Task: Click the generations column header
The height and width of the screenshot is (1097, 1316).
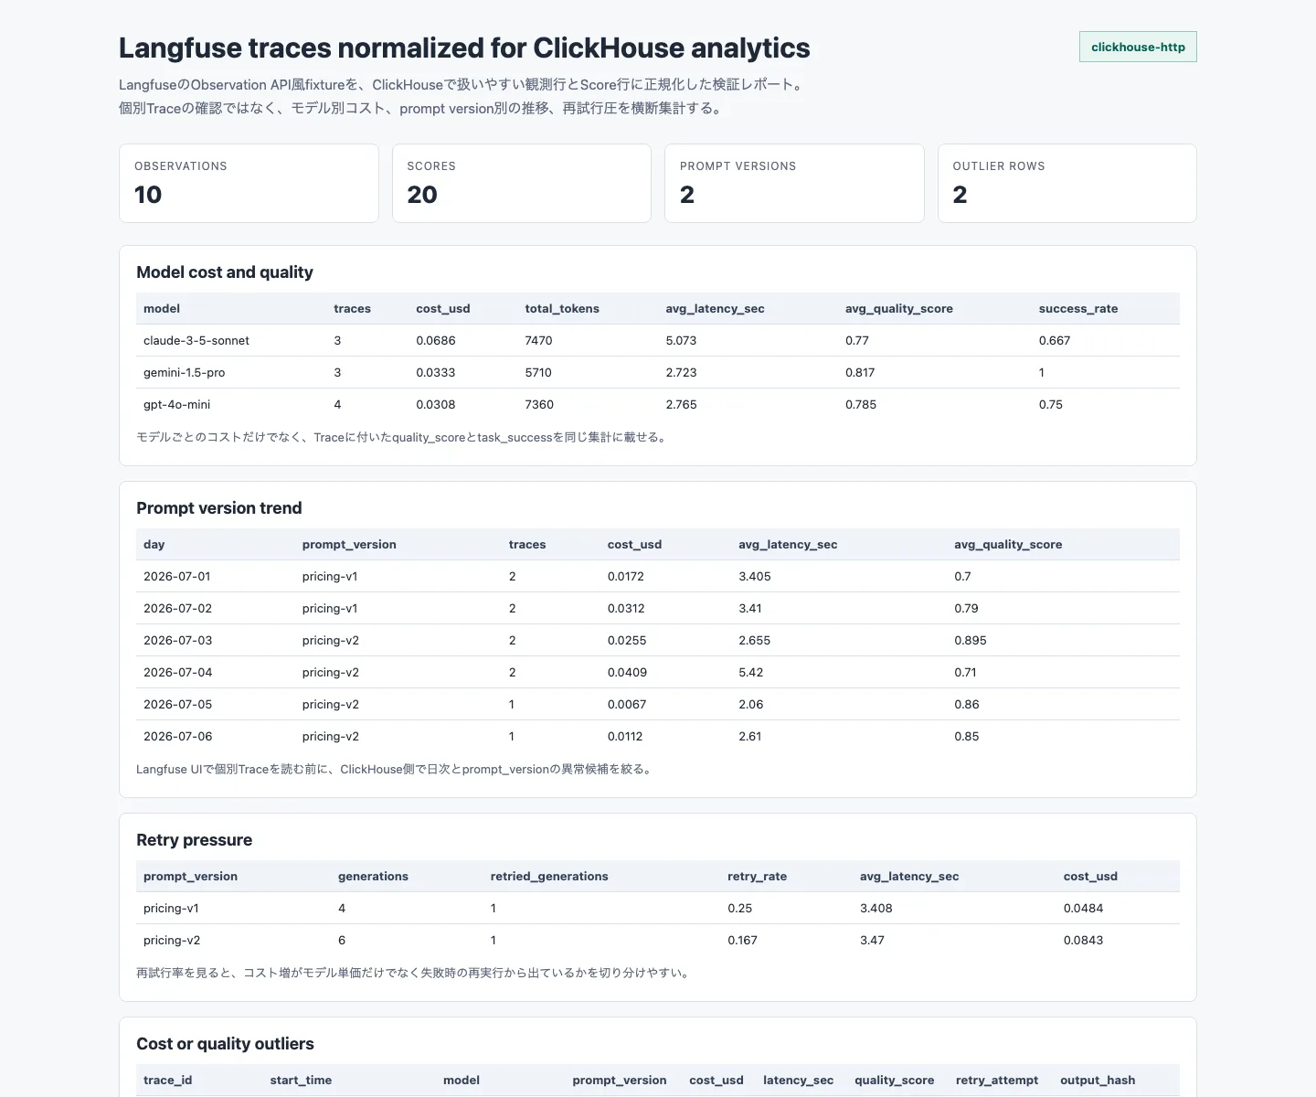Action: click(373, 877)
